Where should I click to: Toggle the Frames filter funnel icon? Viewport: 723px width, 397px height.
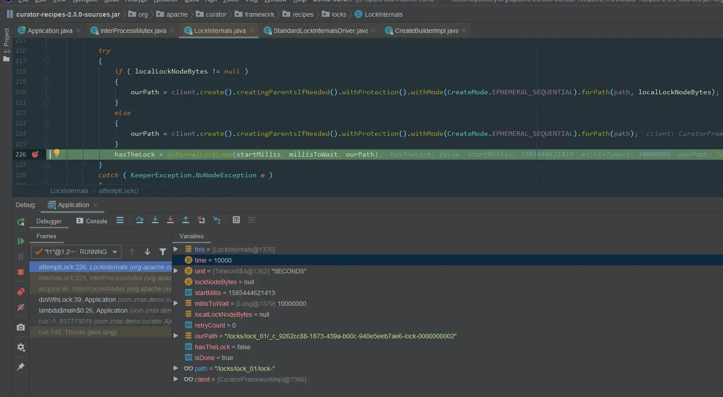[163, 252]
